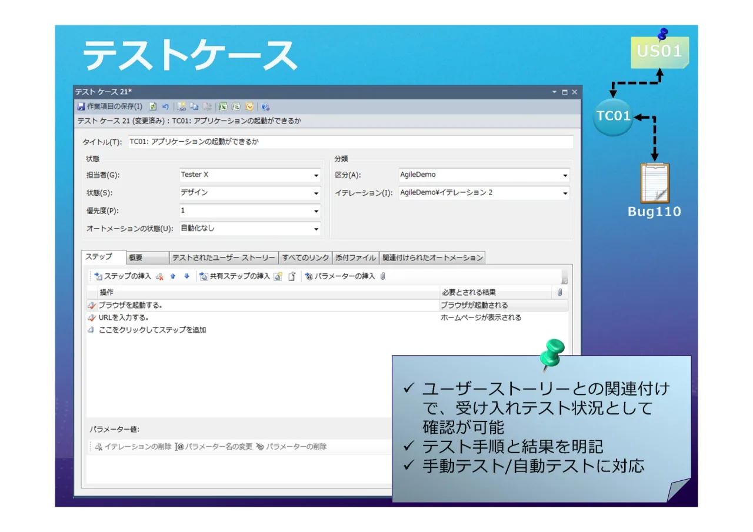This screenshot has height=532, width=753.
Task: Click Insert Parameter (パラメーターの挿入) button
Action: 340,276
